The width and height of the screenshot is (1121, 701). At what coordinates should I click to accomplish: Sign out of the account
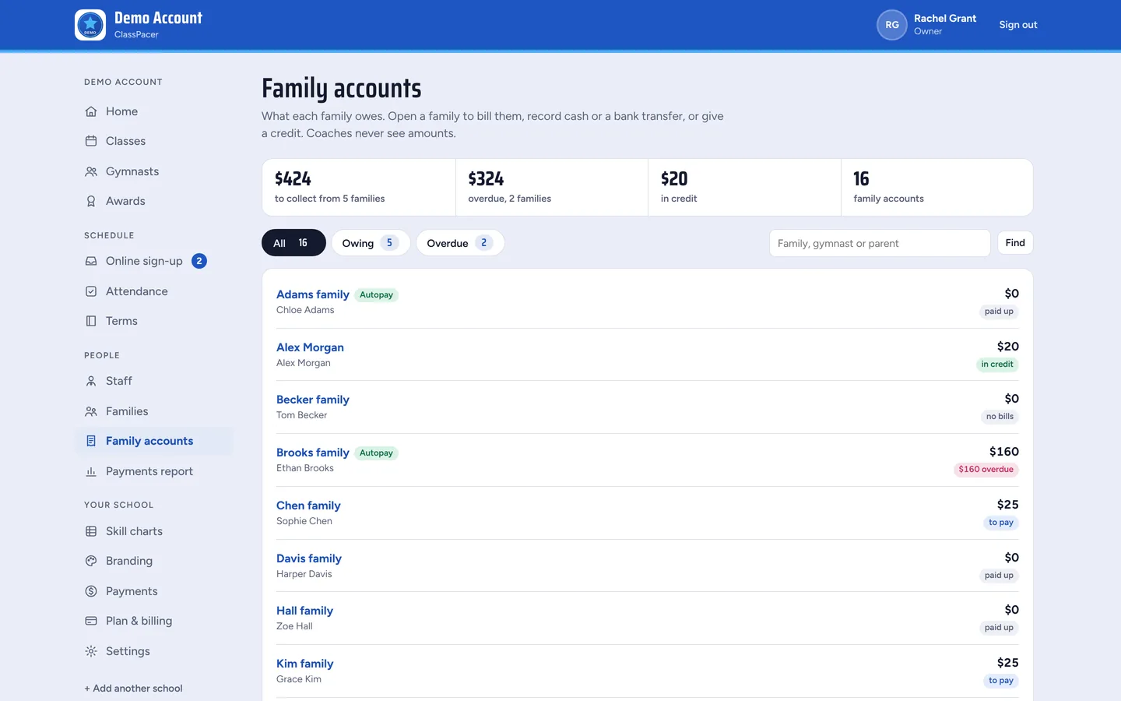click(1018, 25)
